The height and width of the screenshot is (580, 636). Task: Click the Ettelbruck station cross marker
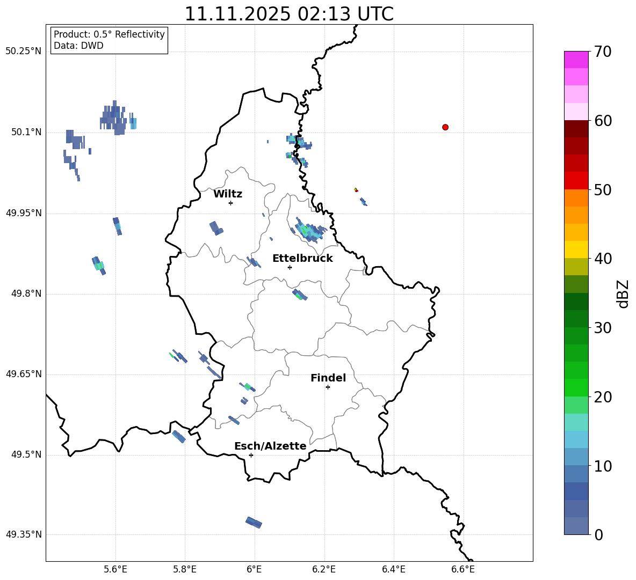click(x=290, y=267)
